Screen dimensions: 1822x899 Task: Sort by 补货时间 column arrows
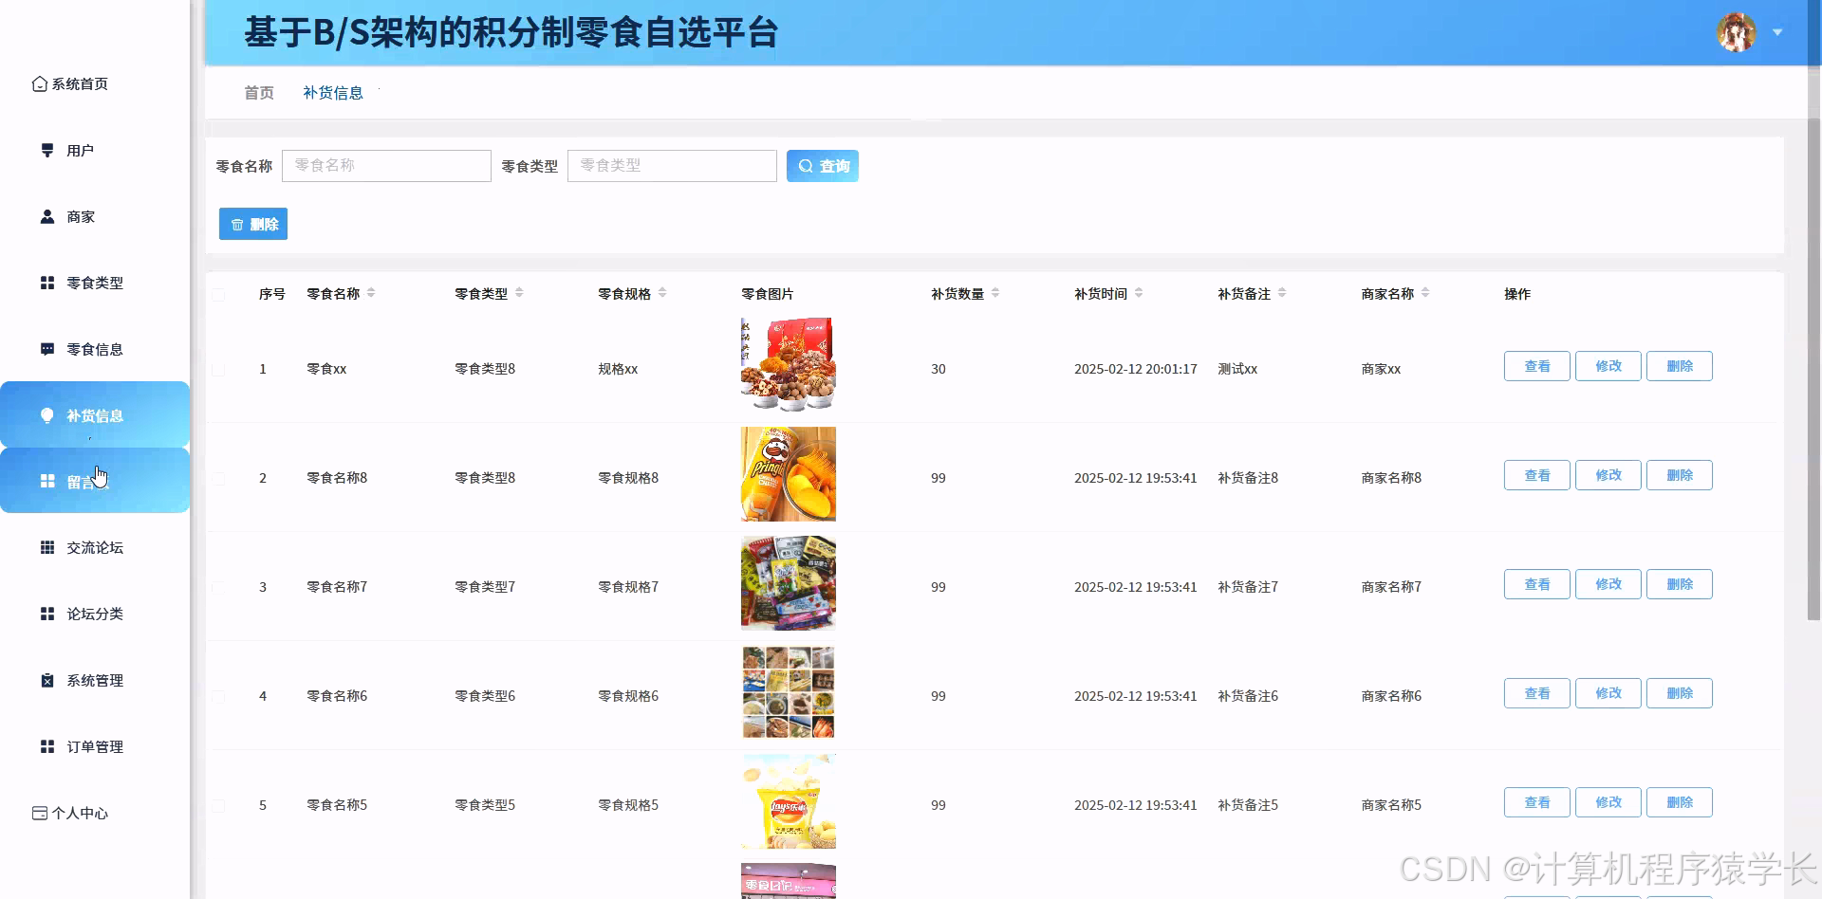[1139, 293]
